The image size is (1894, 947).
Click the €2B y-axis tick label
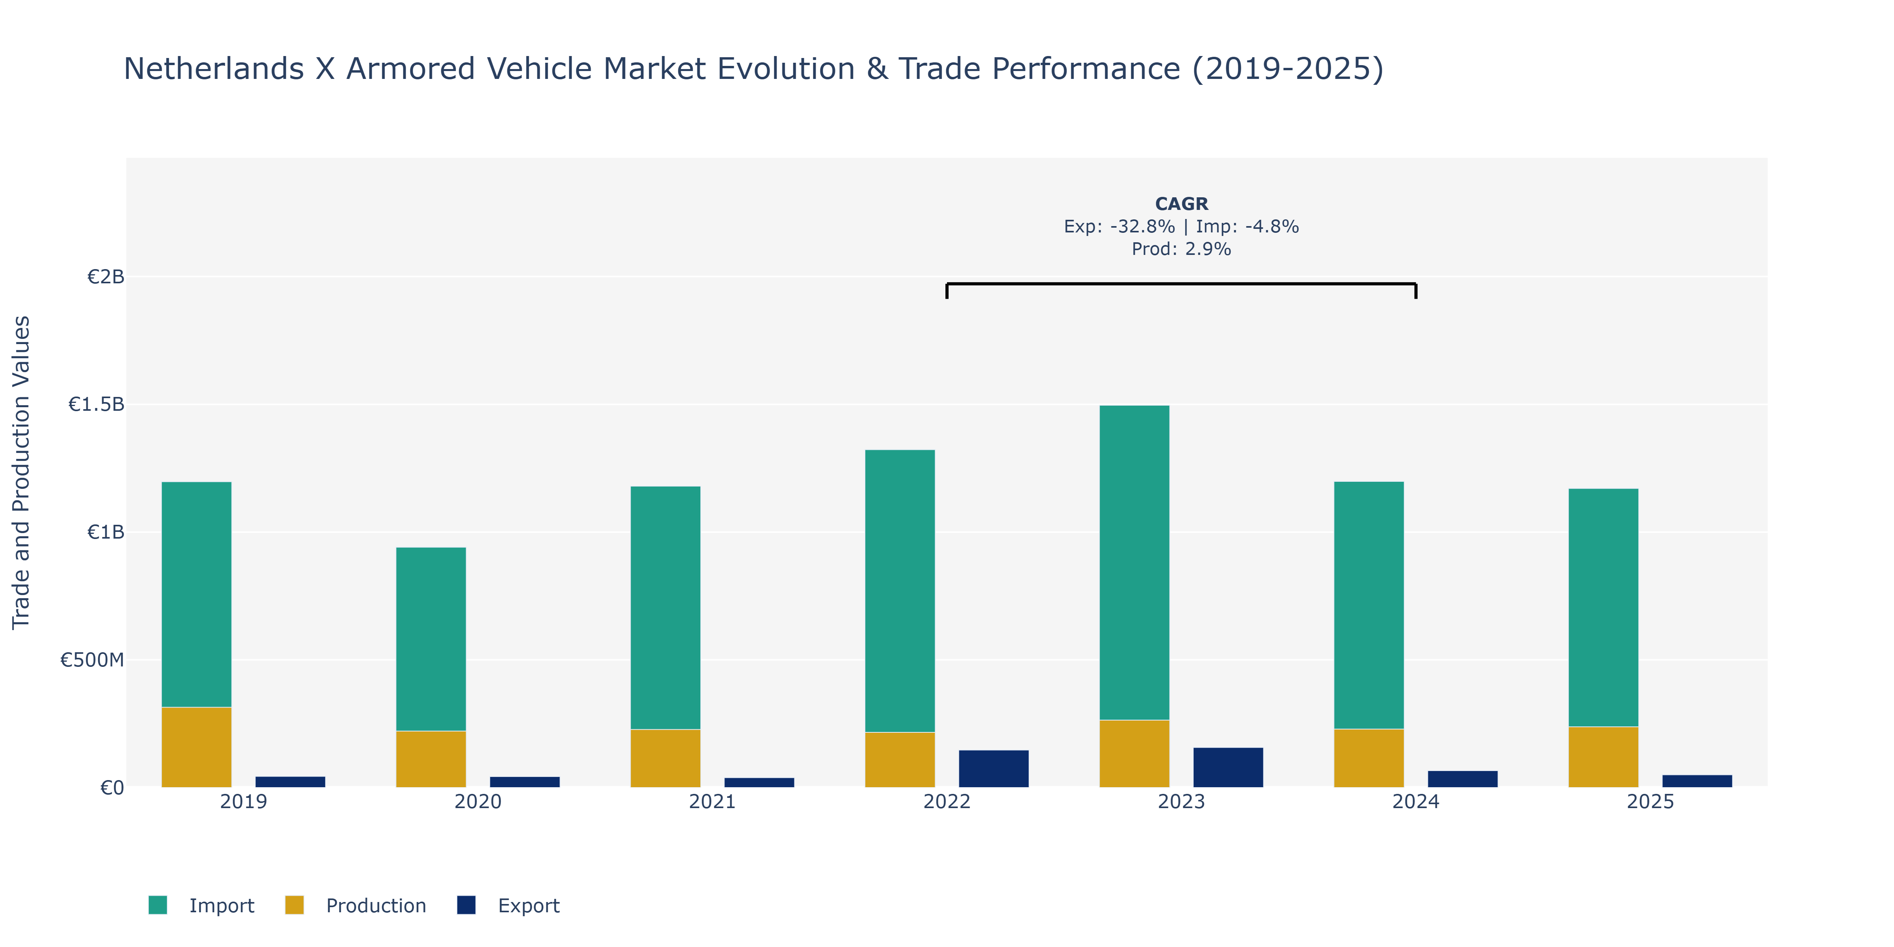tap(106, 277)
